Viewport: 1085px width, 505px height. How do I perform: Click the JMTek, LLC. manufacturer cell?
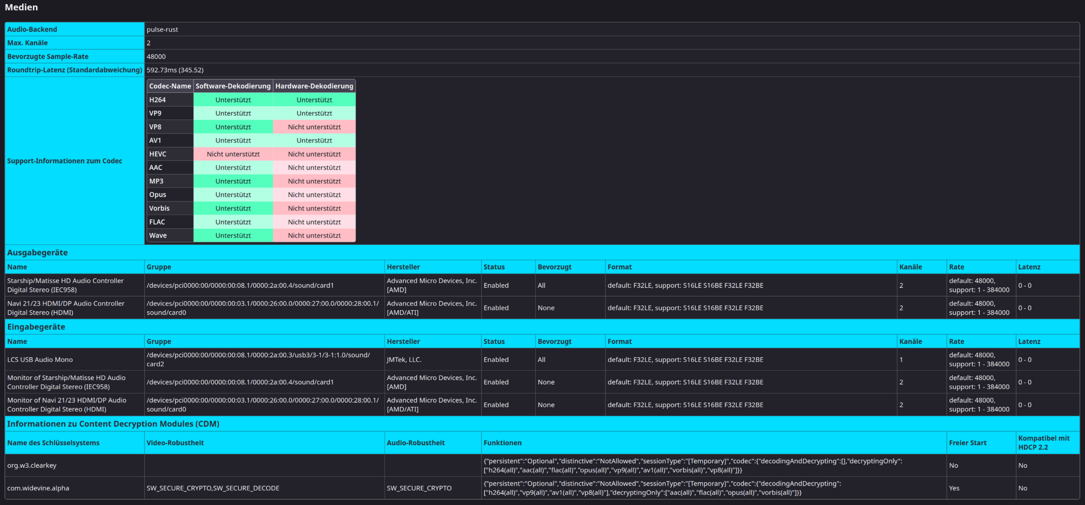point(404,359)
